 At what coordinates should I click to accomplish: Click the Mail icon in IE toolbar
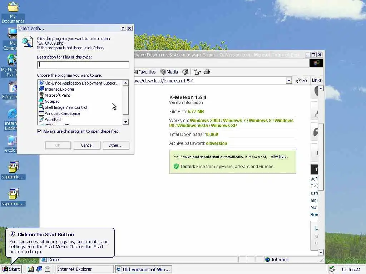pyautogui.click(x=197, y=72)
